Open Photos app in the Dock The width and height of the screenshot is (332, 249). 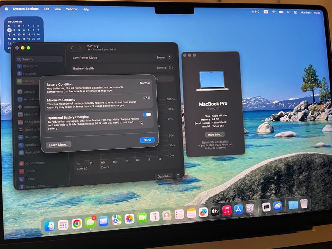click(x=129, y=219)
